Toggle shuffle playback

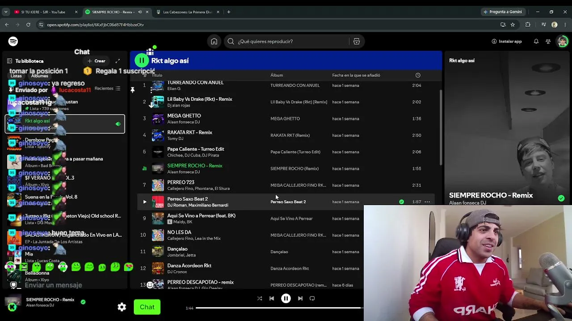(260, 298)
